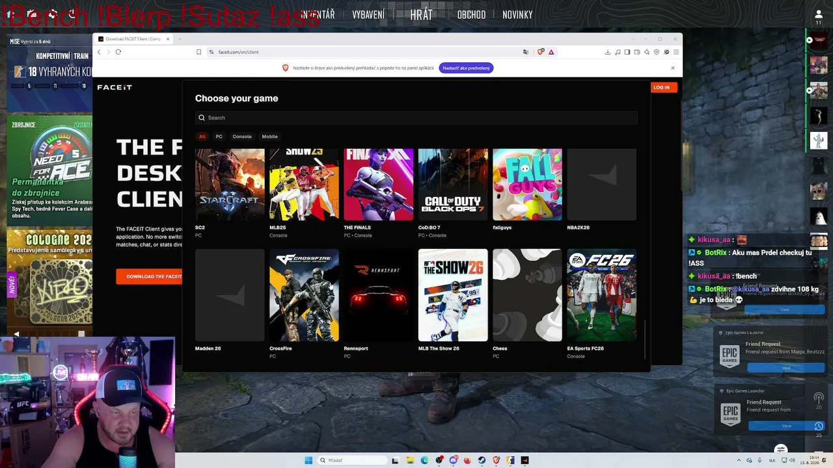Open a new browser tab
This screenshot has height=468, width=833.
[x=180, y=39]
